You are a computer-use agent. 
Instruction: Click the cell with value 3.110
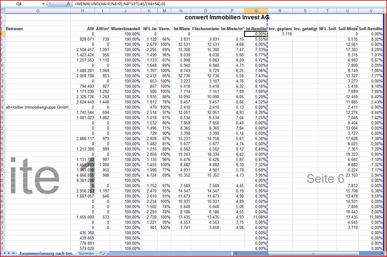click(x=280, y=34)
